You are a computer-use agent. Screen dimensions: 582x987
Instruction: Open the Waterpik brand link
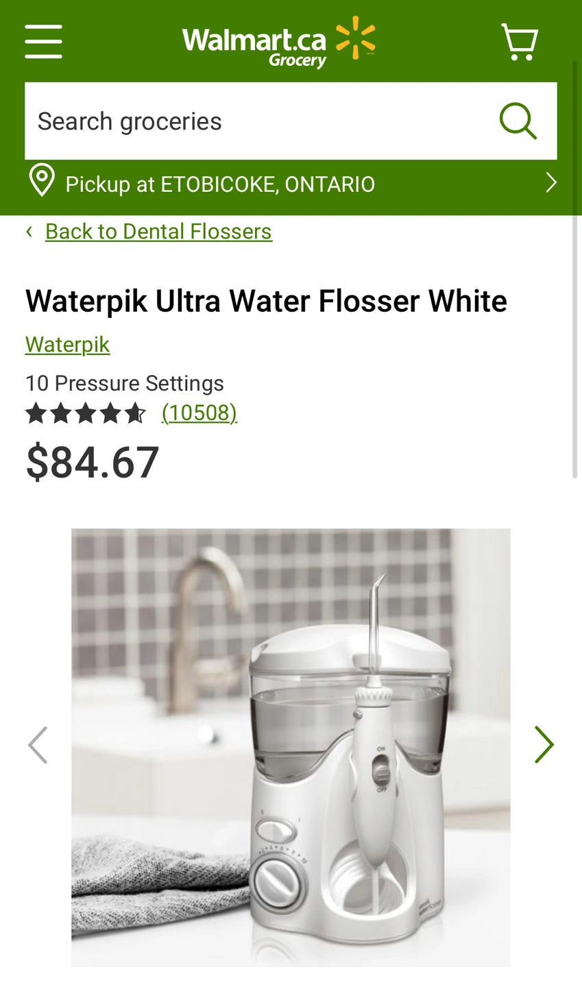(67, 344)
